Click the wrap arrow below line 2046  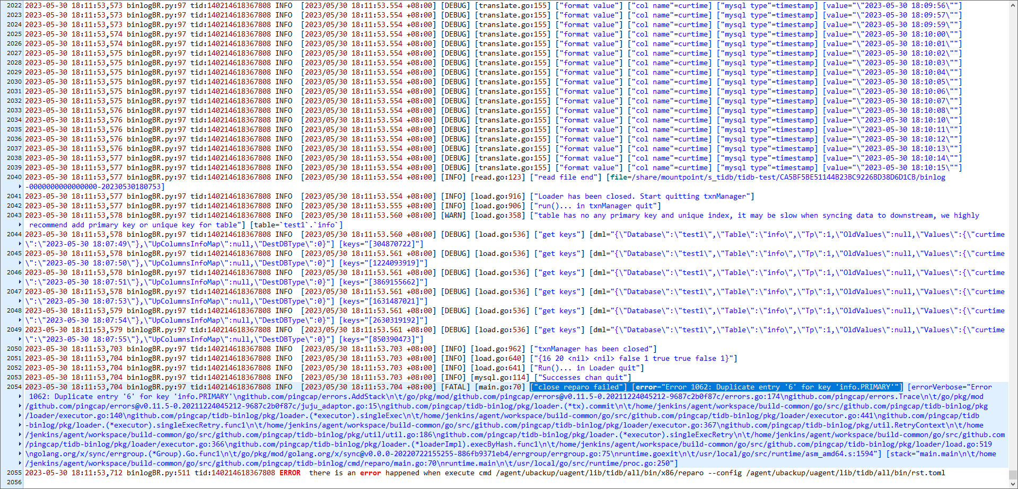click(20, 282)
